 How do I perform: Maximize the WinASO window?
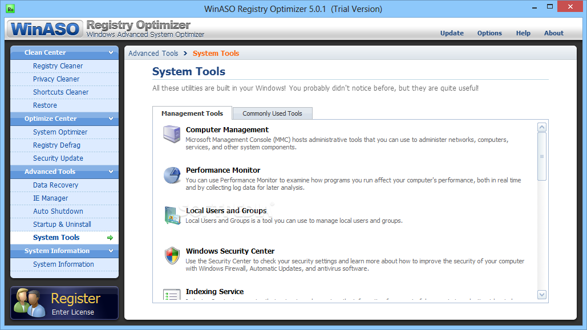(x=549, y=7)
